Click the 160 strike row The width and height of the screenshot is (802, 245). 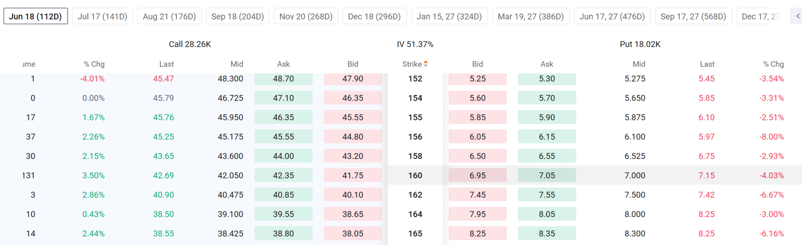coord(401,175)
